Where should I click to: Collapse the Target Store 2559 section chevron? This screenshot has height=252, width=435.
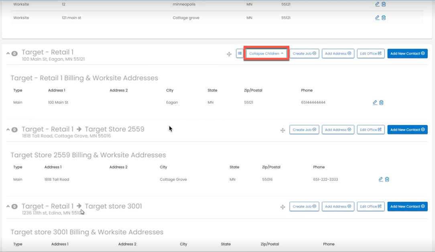(8, 130)
